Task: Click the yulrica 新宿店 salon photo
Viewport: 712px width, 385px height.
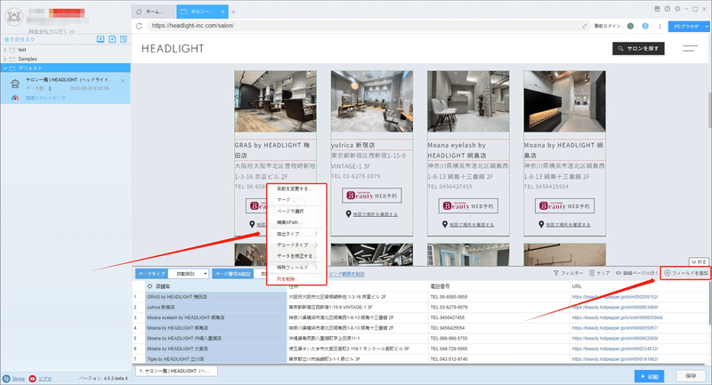Action: pyautogui.click(x=372, y=101)
